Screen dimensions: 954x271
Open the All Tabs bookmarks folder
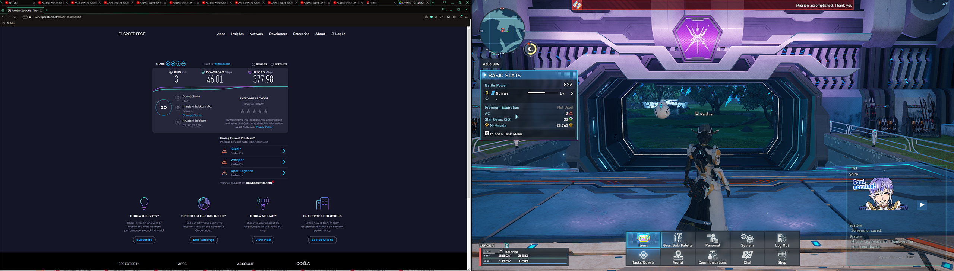pyautogui.click(x=9, y=23)
